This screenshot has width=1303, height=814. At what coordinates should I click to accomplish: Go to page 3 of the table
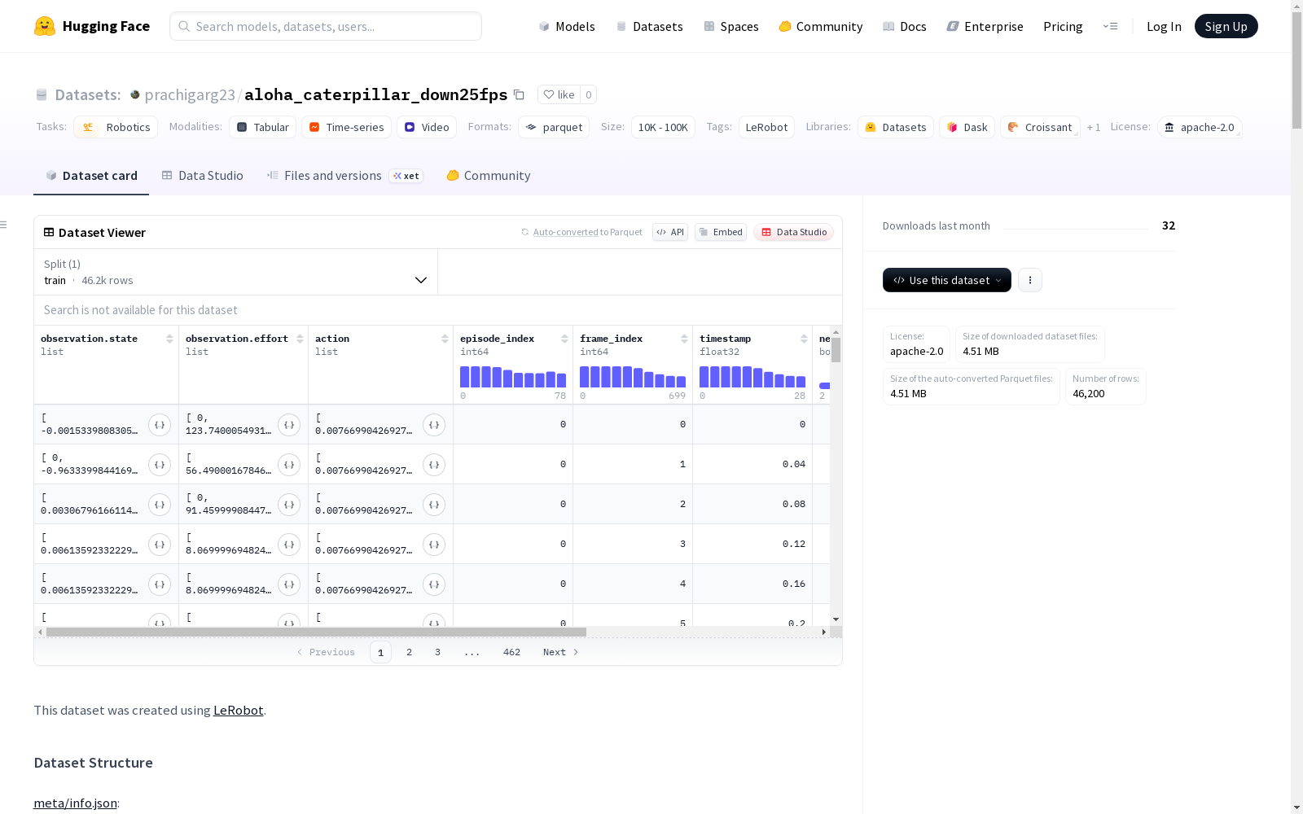437,652
